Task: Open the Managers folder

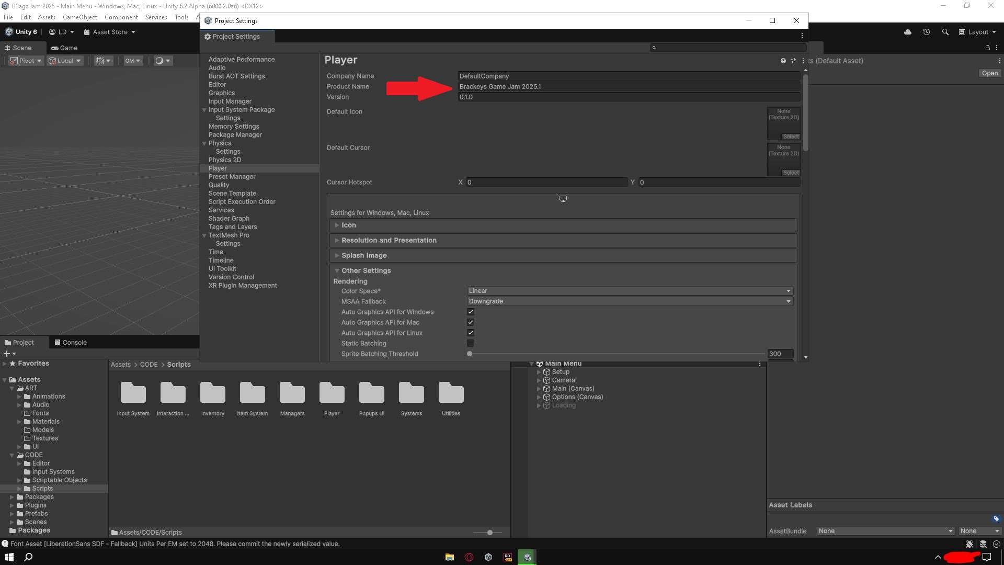Action: pyautogui.click(x=292, y=399)
